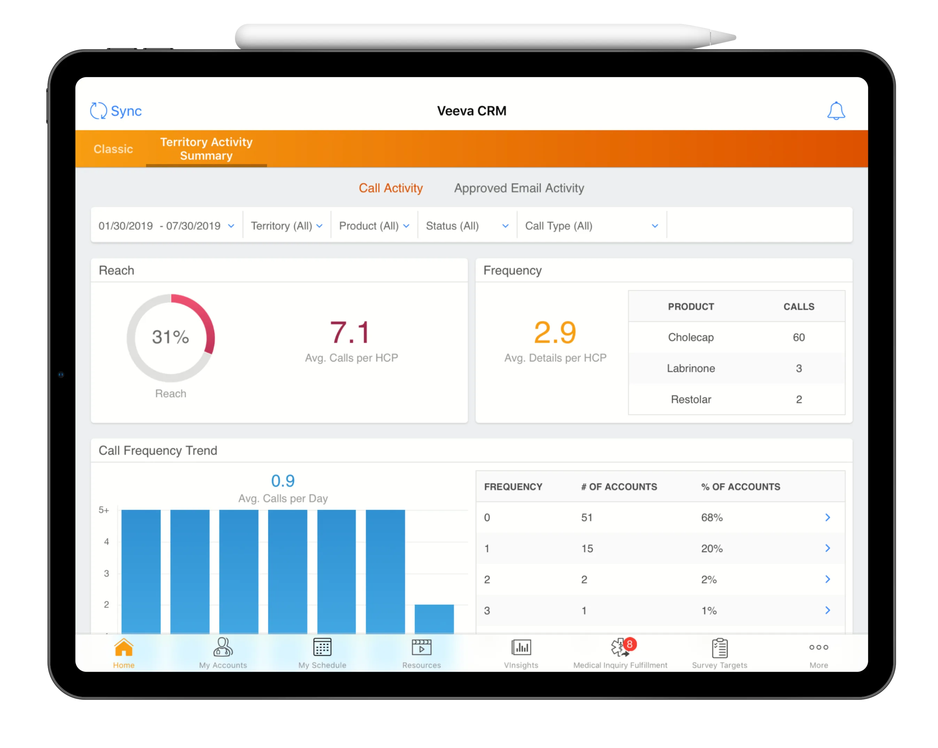Click the 7.1 Avg. Calls per HCP value
938x748 pixels.
click(350, 333)
